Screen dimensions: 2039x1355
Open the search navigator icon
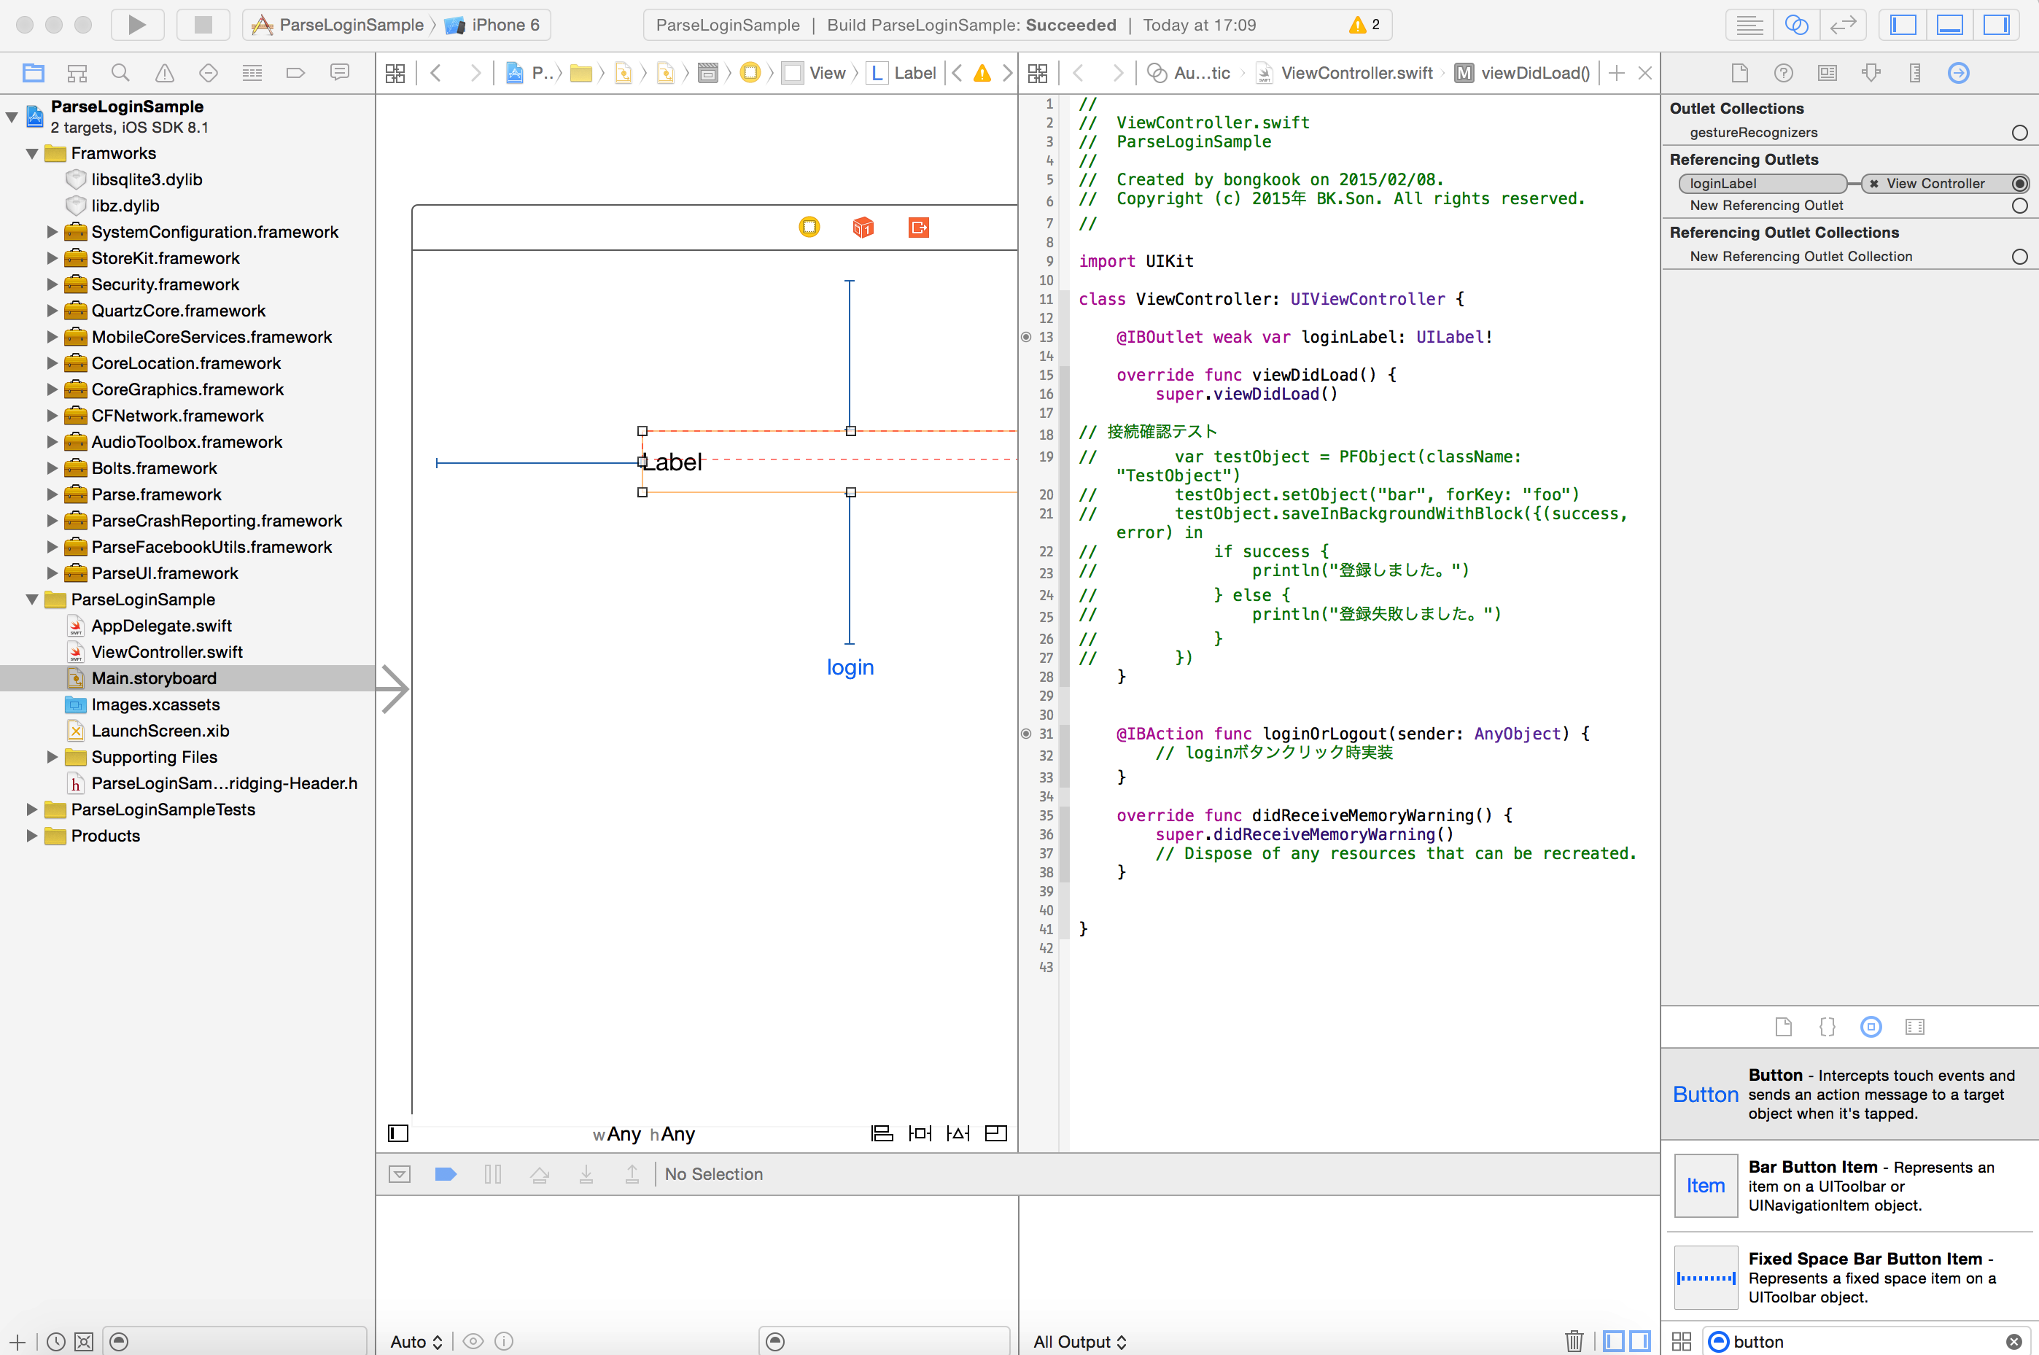point(121,74)
